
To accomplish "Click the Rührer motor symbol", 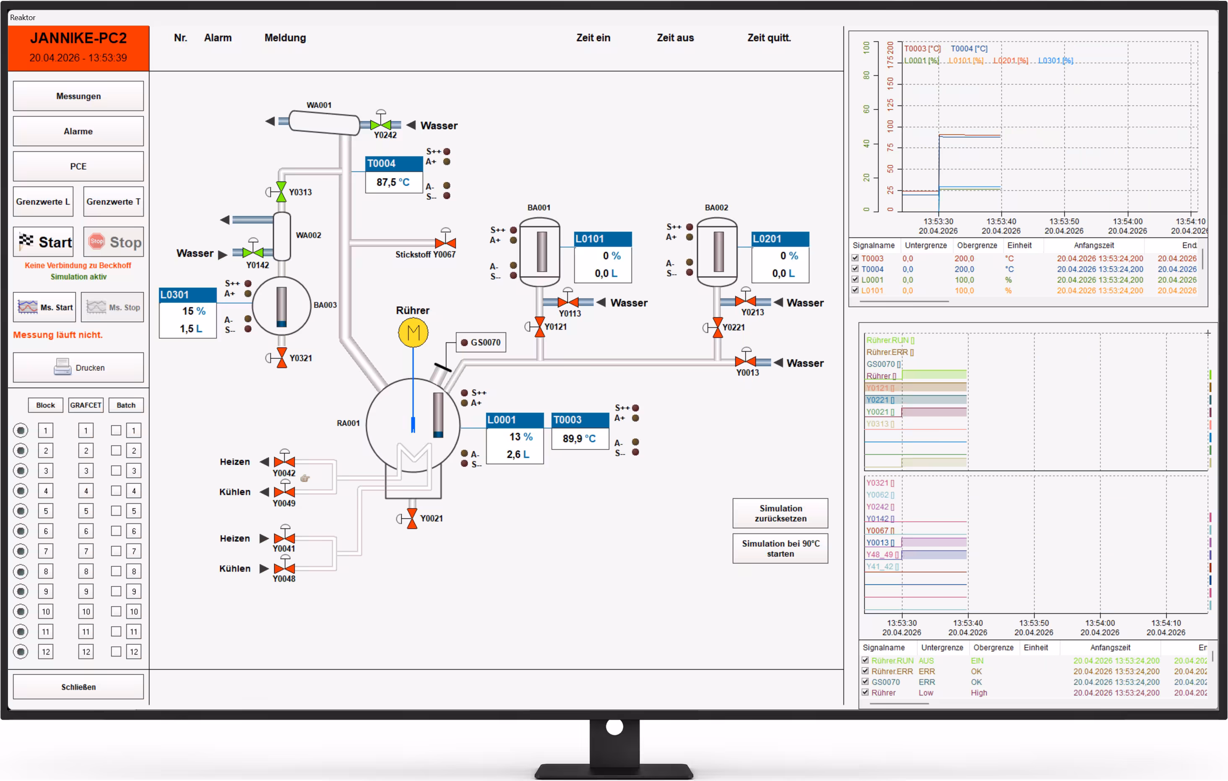I will 413,333.
